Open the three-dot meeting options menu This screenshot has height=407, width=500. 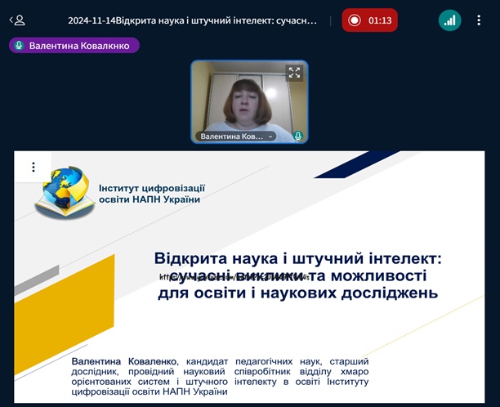point(480,20)
